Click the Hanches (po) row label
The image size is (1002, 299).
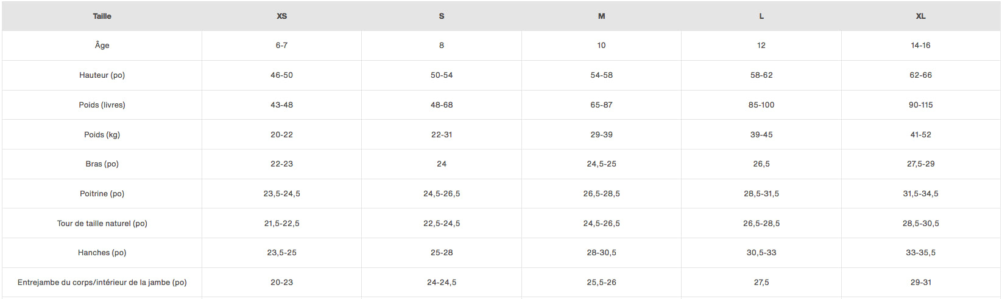(102, 253)
